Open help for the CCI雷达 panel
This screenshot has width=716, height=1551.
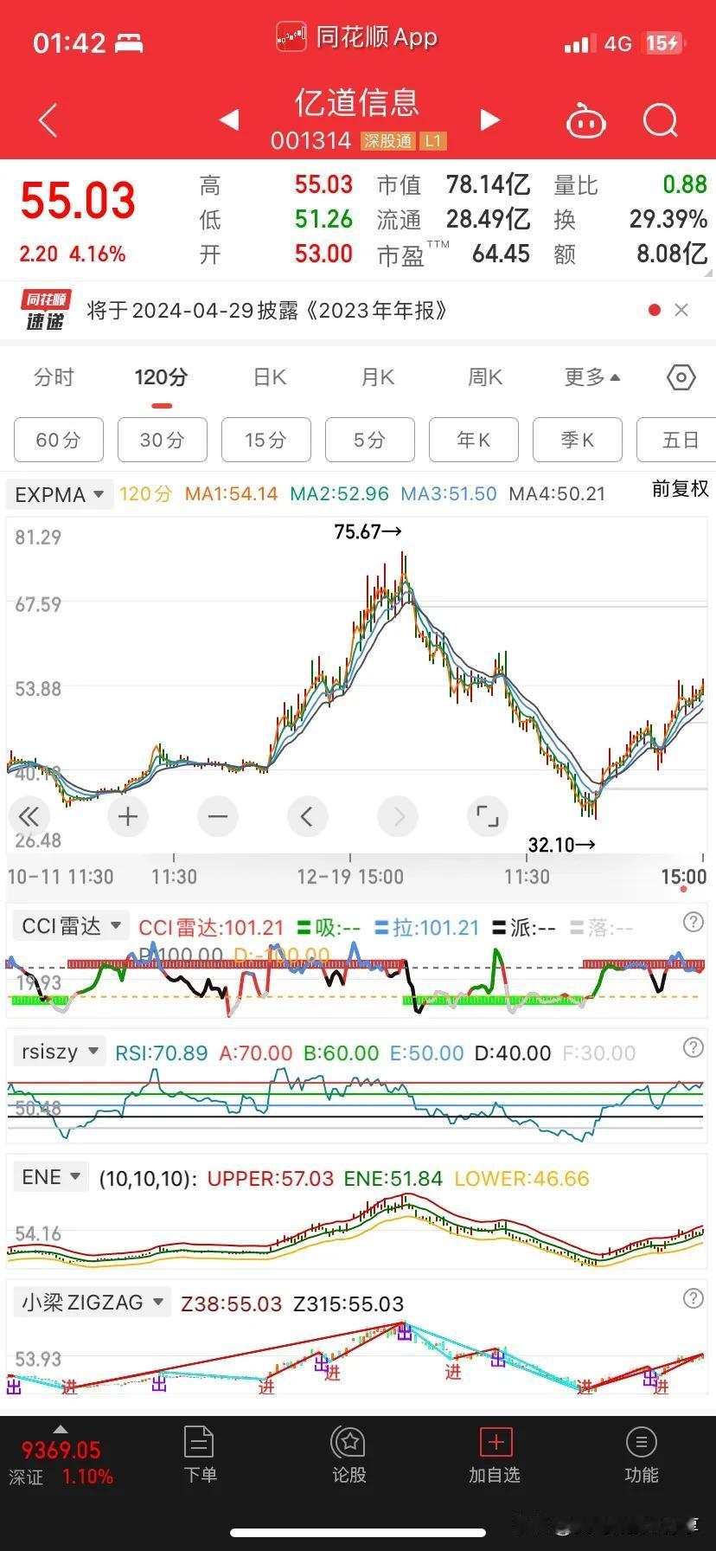tap(693, 923)
